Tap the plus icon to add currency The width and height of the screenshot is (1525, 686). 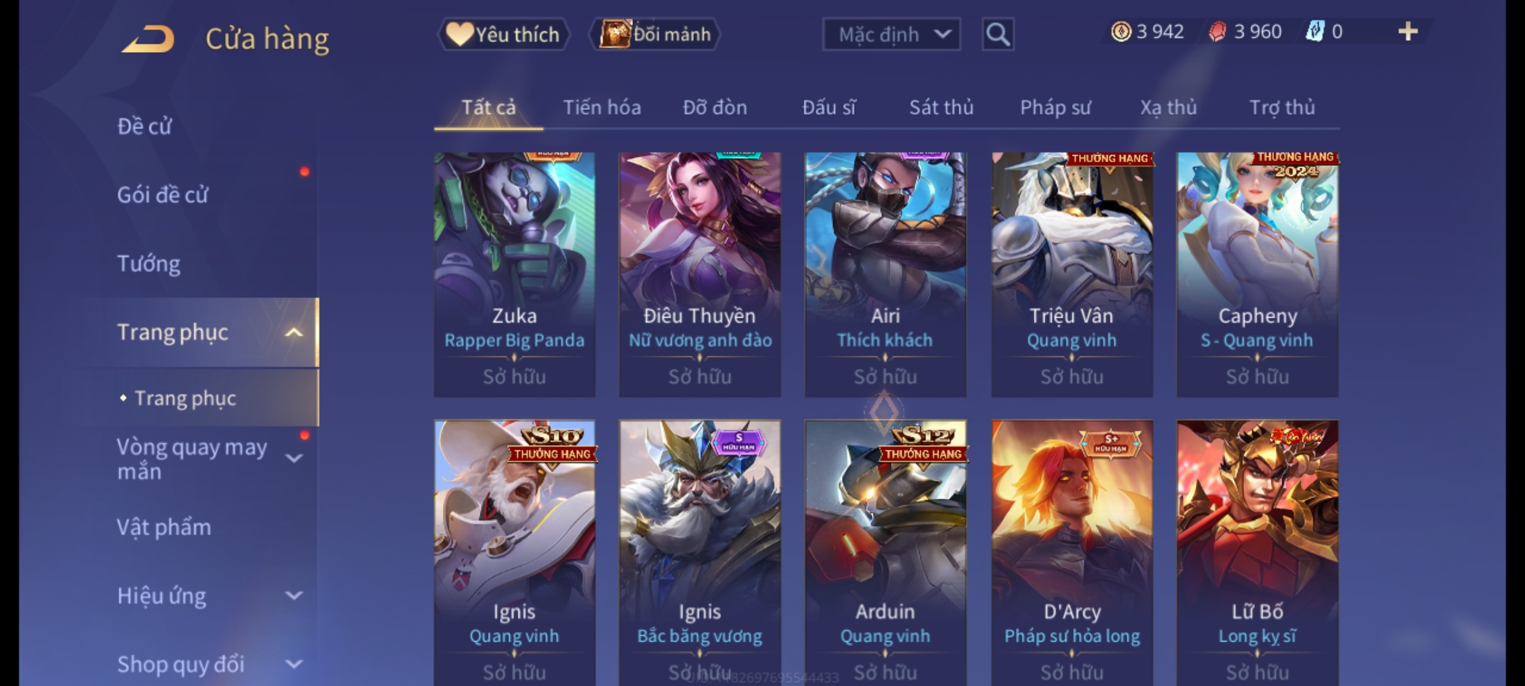(1408, 32)
